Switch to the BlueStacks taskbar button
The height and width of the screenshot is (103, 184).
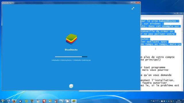pos(74,101)
